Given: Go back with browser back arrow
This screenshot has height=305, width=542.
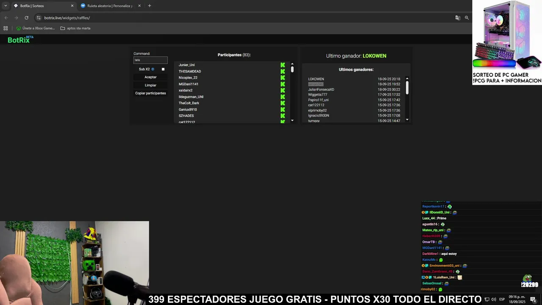Looking at the screenshot, I should coord(6,18).
